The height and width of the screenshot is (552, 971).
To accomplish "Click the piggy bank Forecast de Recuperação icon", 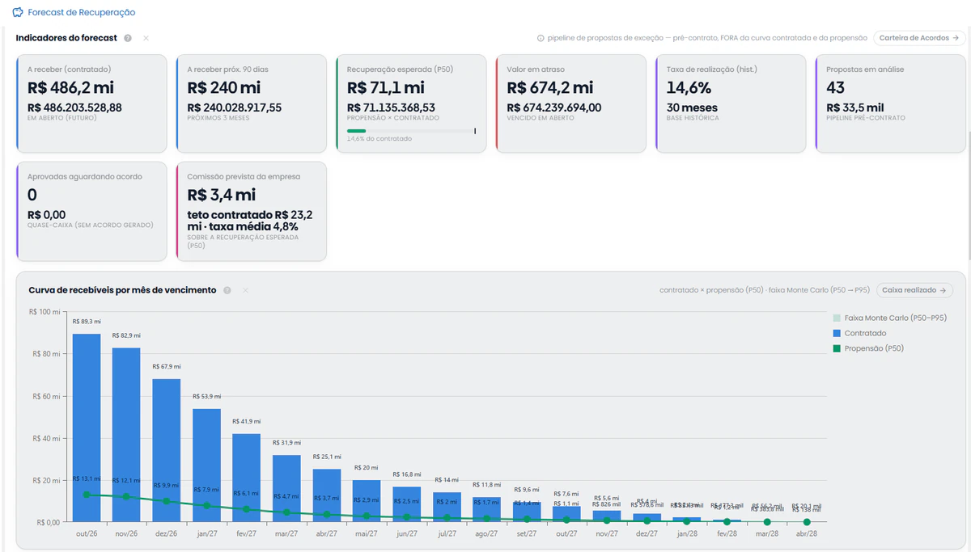I will [x=18, y=13].
